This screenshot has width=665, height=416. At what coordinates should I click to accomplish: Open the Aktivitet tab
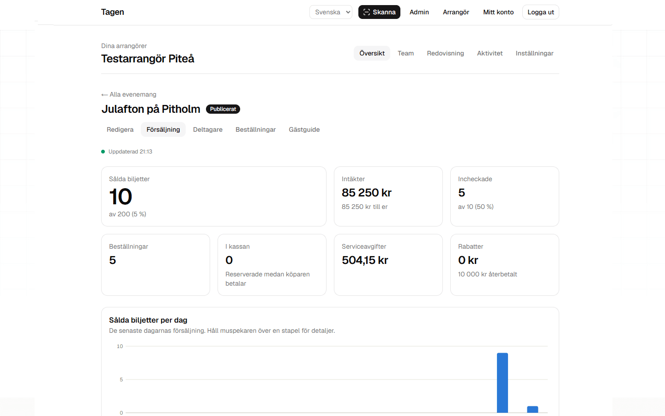tap(490, 53)
